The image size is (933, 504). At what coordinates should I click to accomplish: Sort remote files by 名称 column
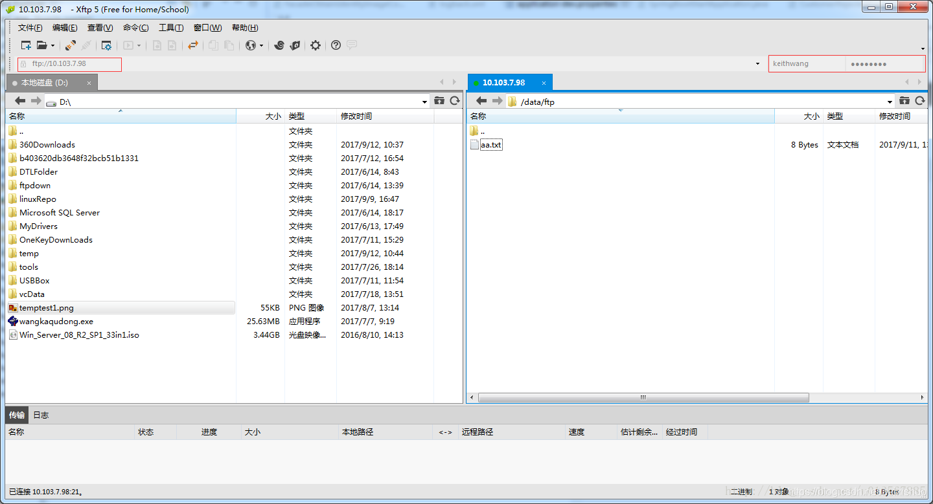point(621,116)
